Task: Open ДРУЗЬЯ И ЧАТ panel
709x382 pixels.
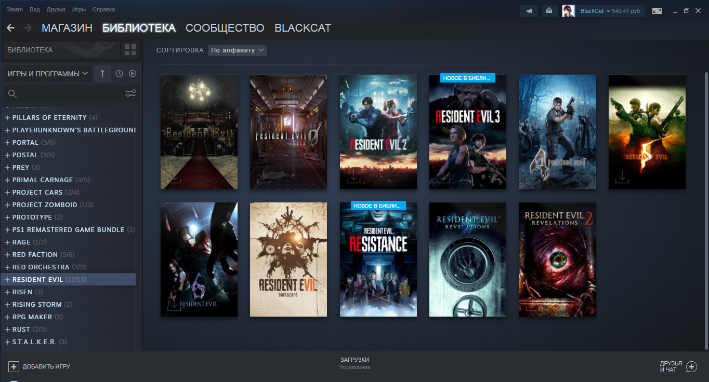Action: (x=678, y=366)
